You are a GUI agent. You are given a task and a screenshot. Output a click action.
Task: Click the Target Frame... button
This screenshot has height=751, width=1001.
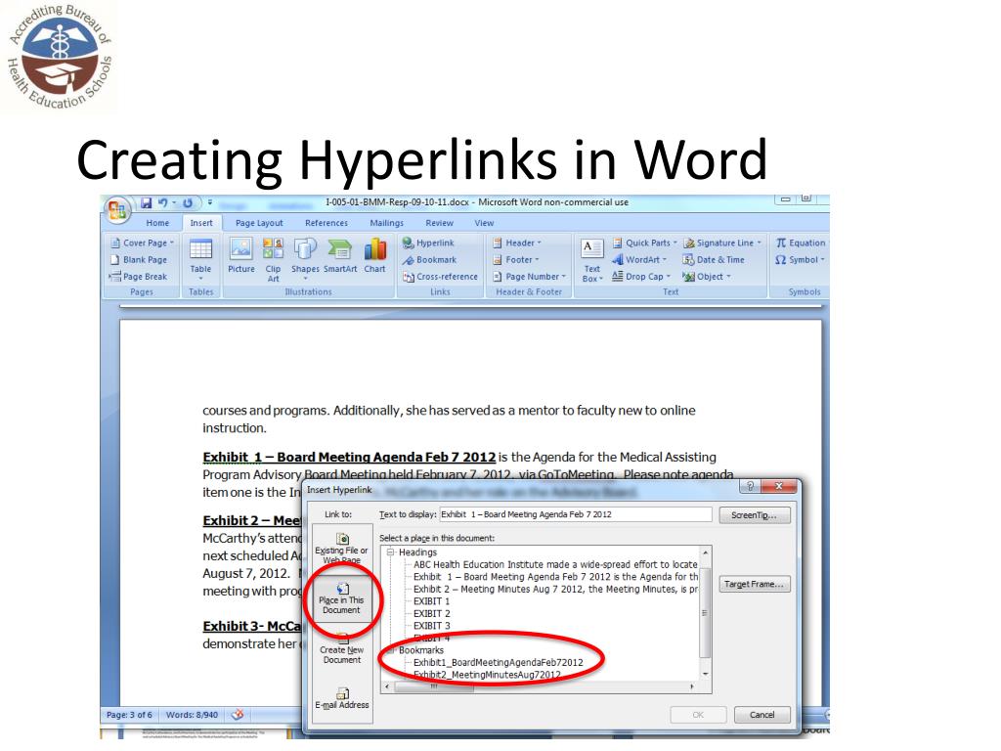755,584
